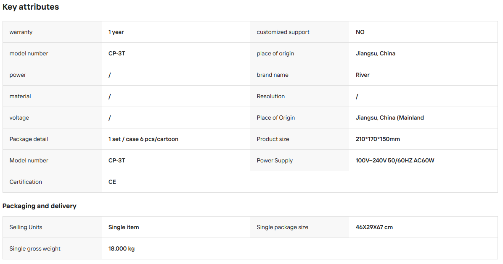The image size is (503, 264).
Task: Select the voltage label cell
Action: click(52, 118)
